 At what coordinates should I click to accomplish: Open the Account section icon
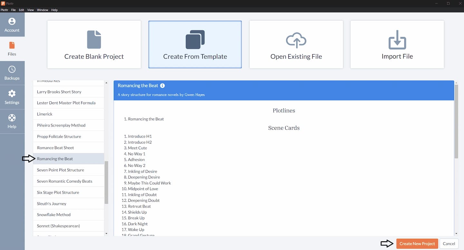[x=12, y=22]
